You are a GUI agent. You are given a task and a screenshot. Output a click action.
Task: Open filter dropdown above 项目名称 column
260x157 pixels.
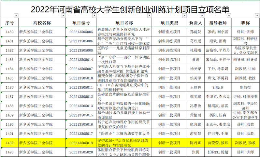[150, 16]
